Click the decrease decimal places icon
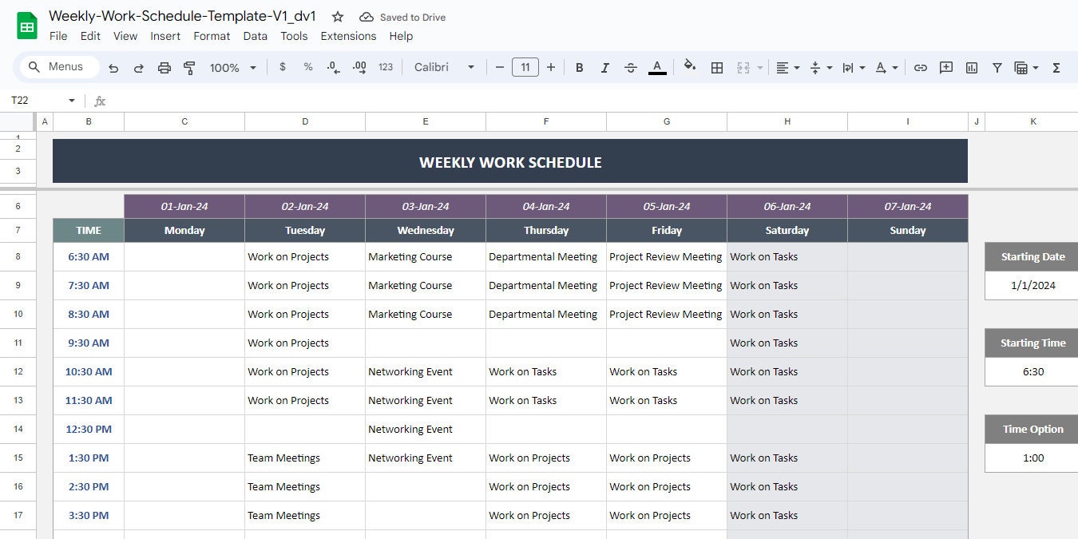The width and height of the screenshot is (1078, 539). (x=333, y=67)
